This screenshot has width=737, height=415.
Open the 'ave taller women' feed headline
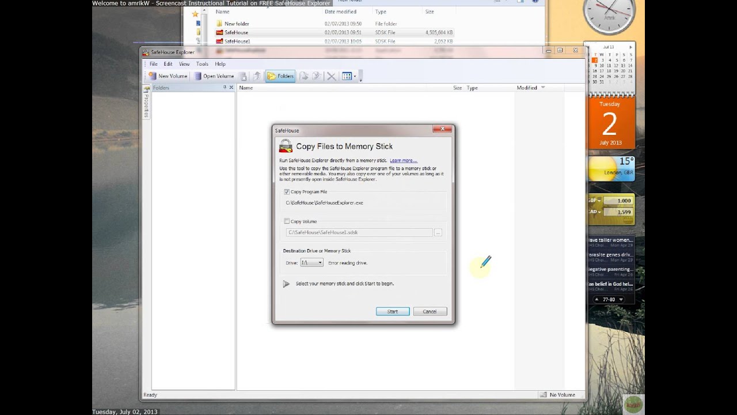coord(610,240)
